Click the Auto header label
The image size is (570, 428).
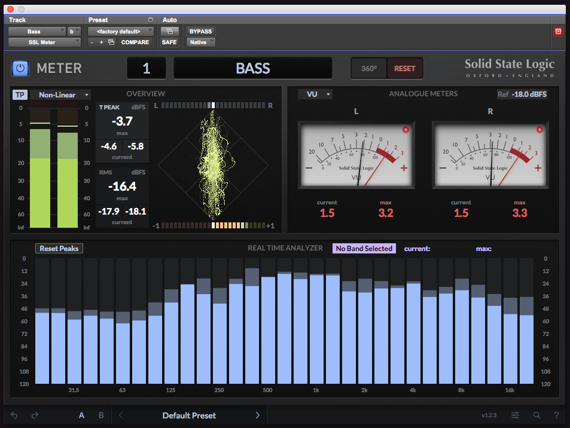tap(169, 20)
